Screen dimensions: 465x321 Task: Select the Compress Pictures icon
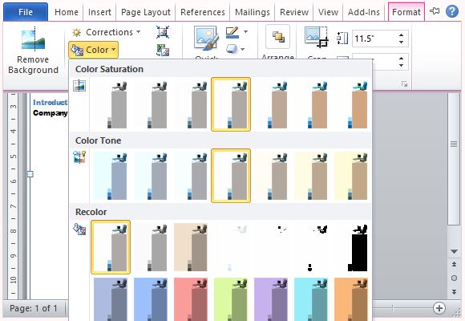coord(163,32)
